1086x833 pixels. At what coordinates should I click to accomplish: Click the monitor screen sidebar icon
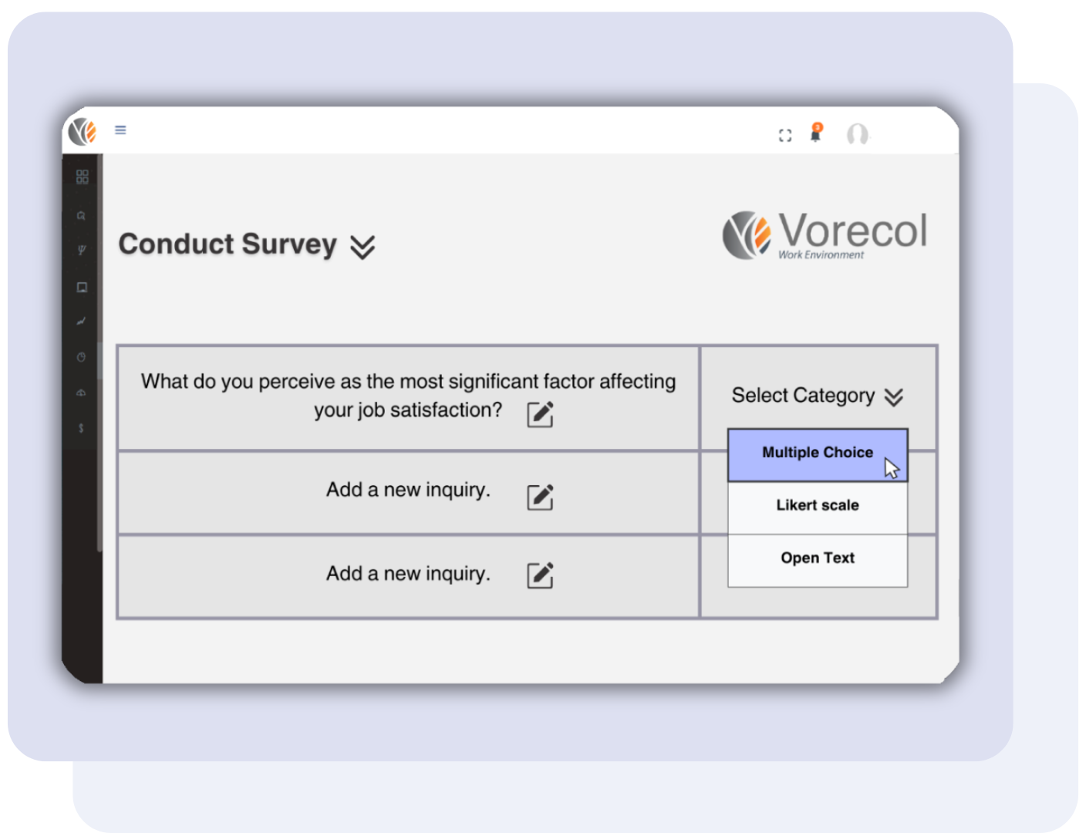[x=82, y=287]
